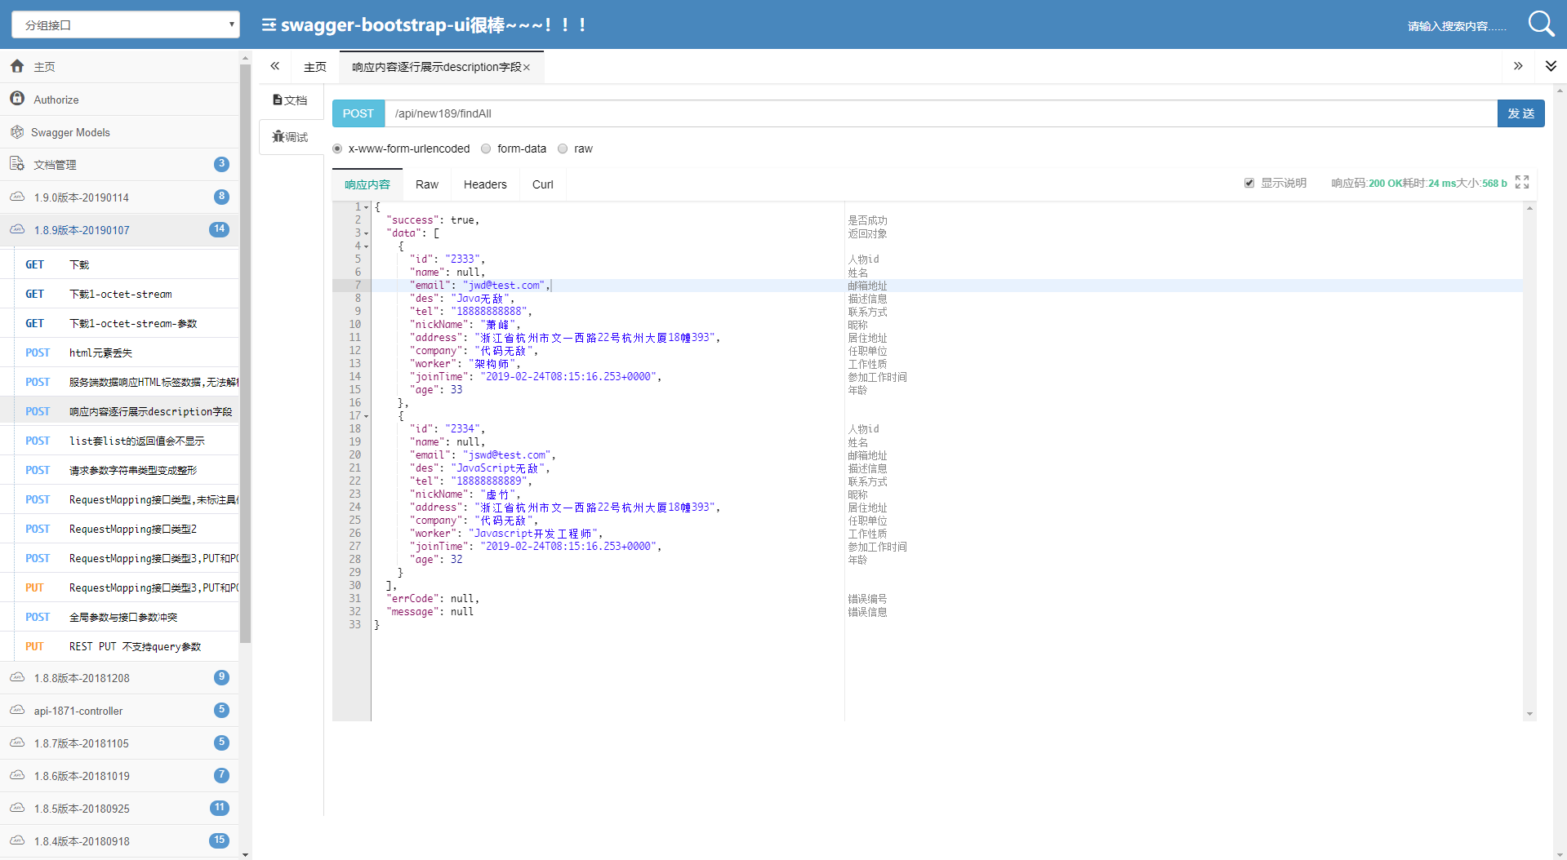Switch to the Raw tab
Image resolution: width=1567 pixels, height=860 pixels.
click(427, 184)
